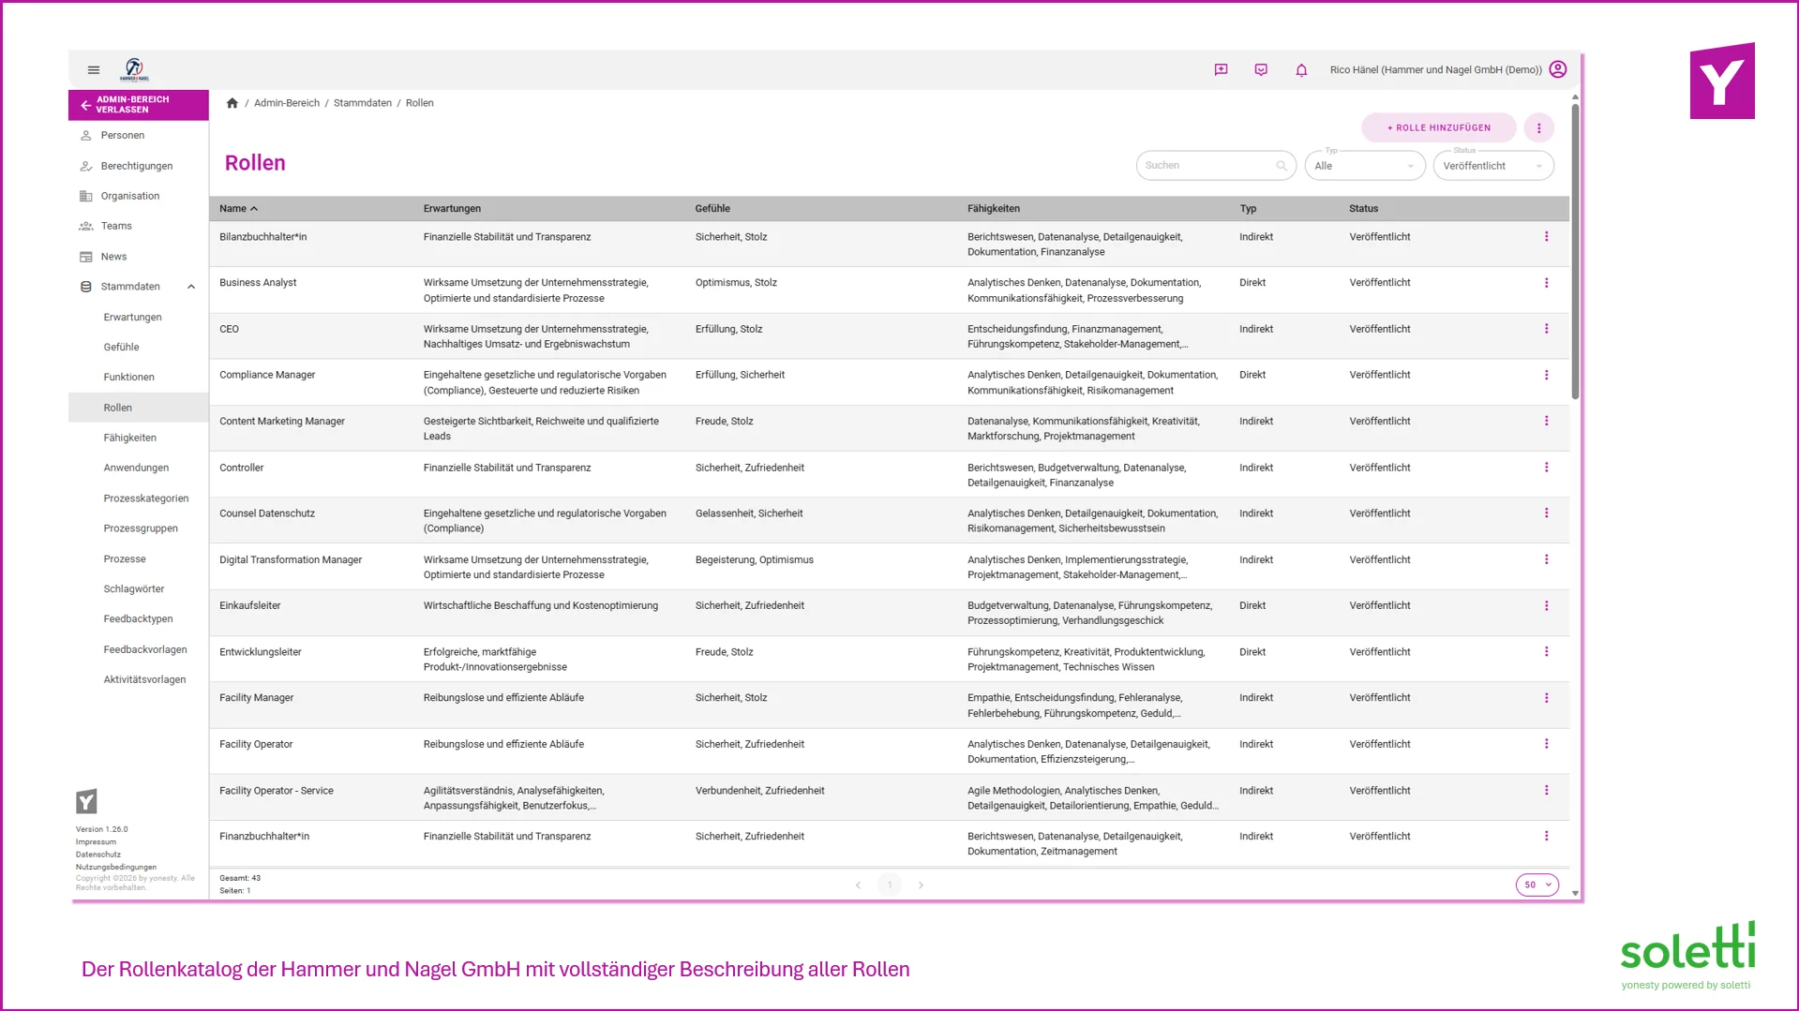Viewport: 1799px width, 1011px height.
Task: Click the Rolle hinzufügen button
Action: click(x=1438, y=128)
